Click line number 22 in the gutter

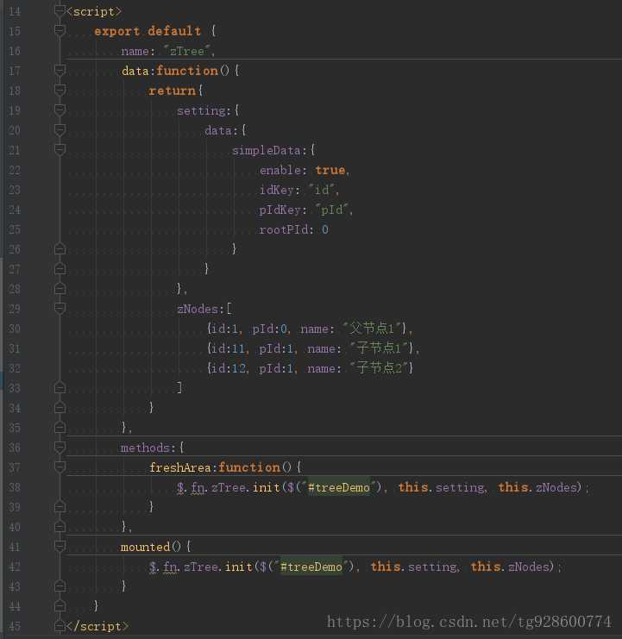(x=15, y=170)
